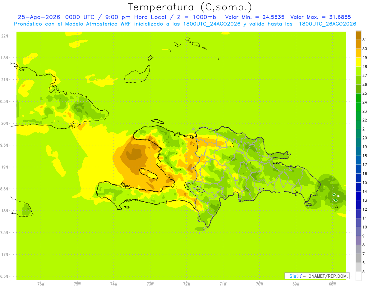Click the blue "Sis" logo text
Viewport: 373px width, 288px height.
tap(292, 276)
